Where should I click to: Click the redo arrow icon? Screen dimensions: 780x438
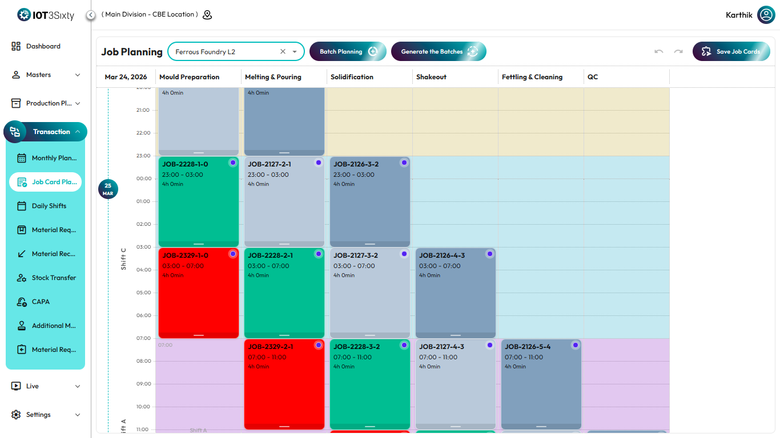click(678, 51)
